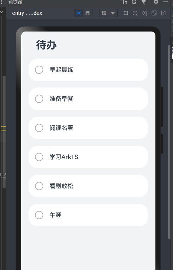Viewport: 173px width, 270px height.
Task: Check the 阅读名著 todo circle
Action: click(x=39, y=128)
